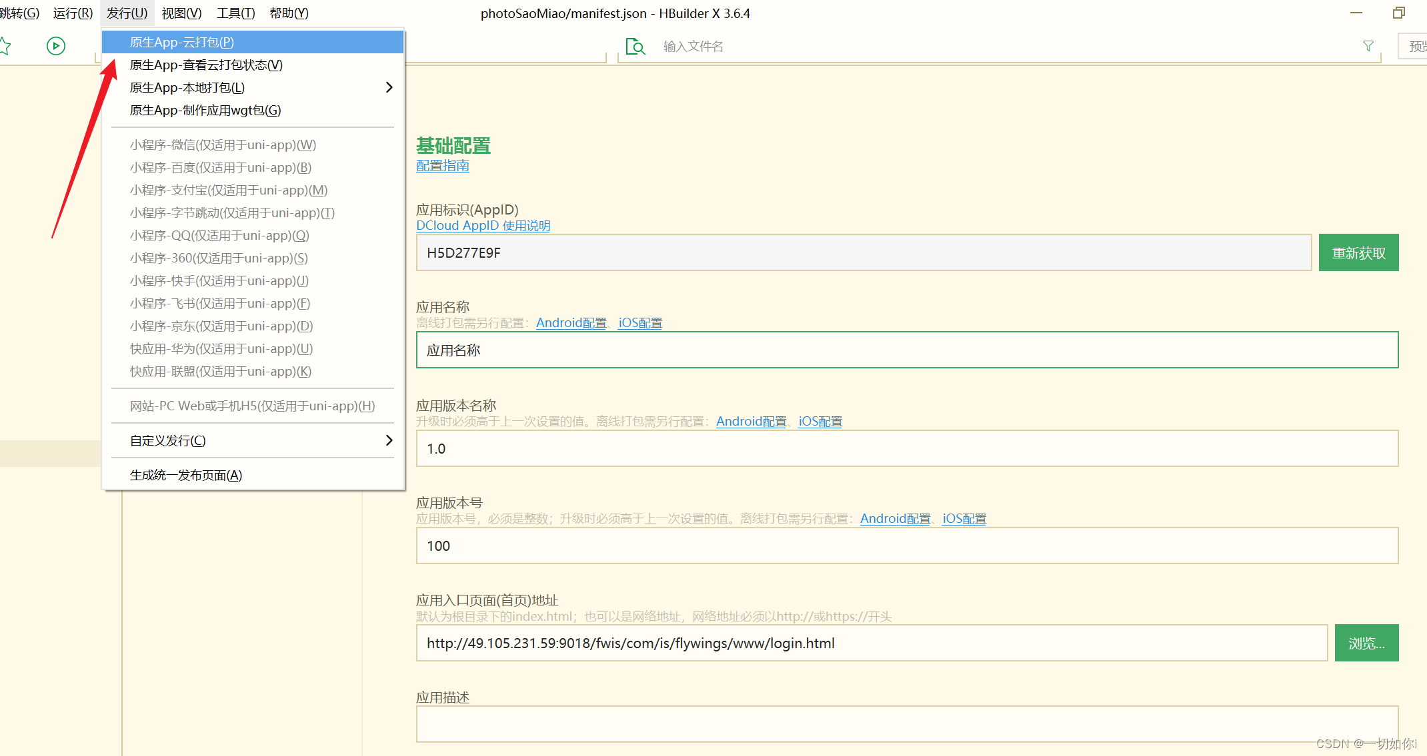Open the 运行(R) menu

73,13
